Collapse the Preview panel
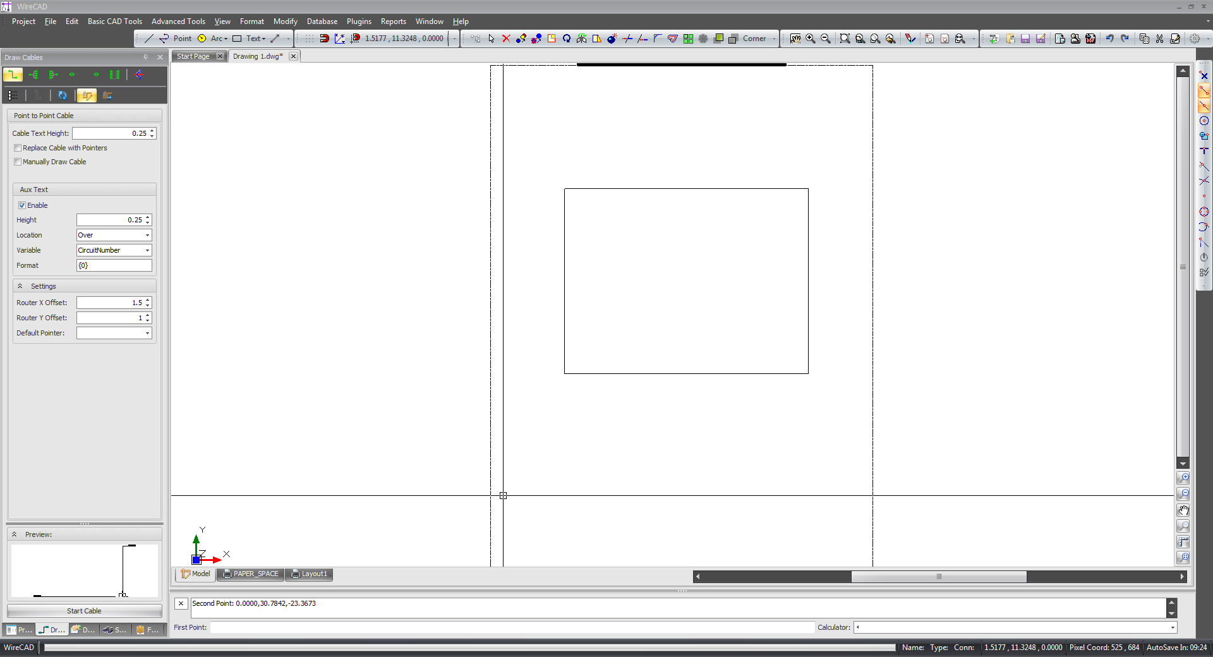 15,534
